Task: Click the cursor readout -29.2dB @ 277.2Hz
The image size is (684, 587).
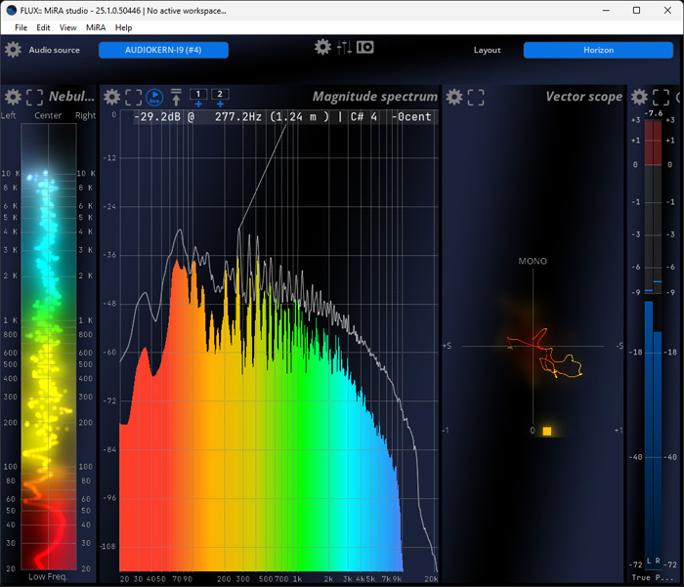Action: (x=198, y=117)
